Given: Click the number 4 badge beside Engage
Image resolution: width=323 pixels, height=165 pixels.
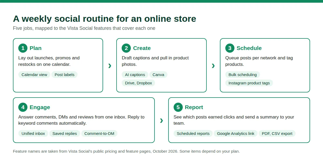Looking at the screenshot, I should pos(23,107).
